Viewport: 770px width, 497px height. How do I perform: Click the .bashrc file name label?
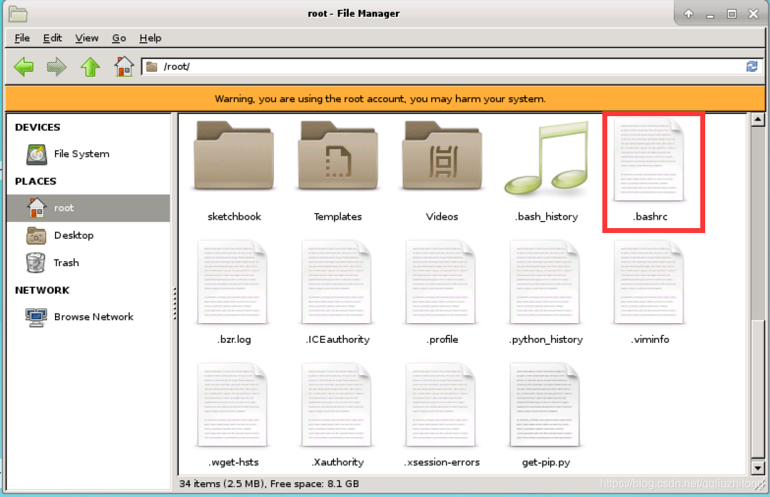[x=650, y=216]
